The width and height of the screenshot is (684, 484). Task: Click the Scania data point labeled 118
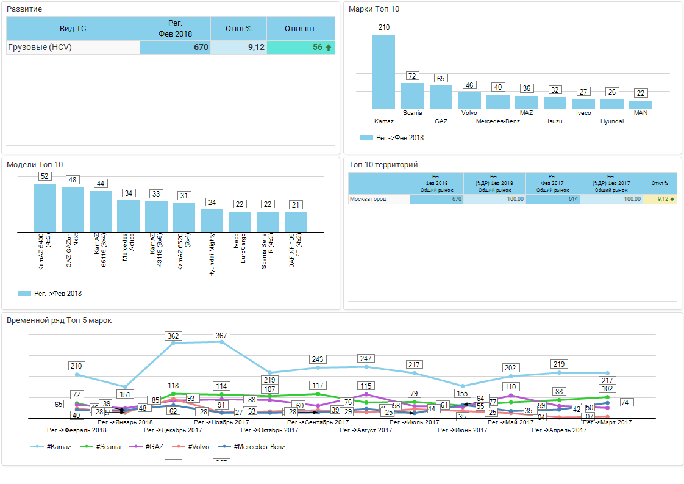coord(173,394)
